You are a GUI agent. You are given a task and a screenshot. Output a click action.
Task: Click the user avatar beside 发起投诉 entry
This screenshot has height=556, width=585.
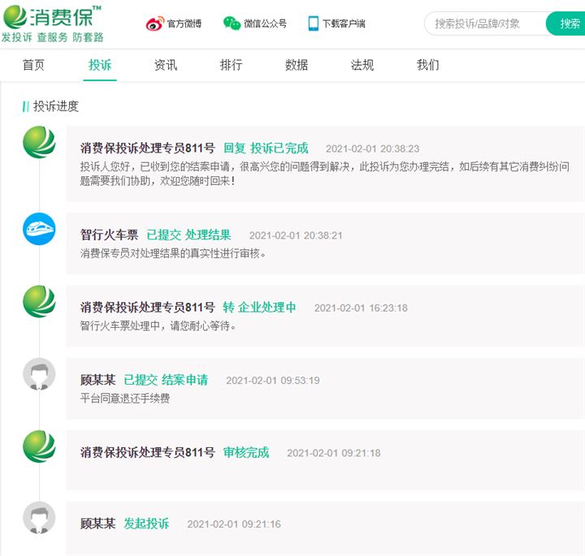click(39, 518)
